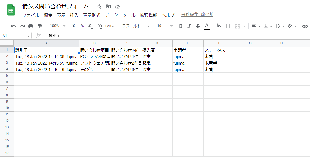The width and height of the screenshot is (310, 157).
Task: Open the 最終編集: 数秒前 history link
Action: 197,15
